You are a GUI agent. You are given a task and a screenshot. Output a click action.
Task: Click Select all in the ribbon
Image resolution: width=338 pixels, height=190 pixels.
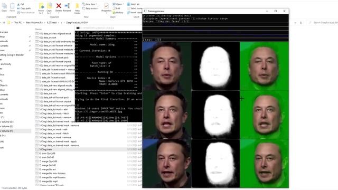[x=133, y=4]
